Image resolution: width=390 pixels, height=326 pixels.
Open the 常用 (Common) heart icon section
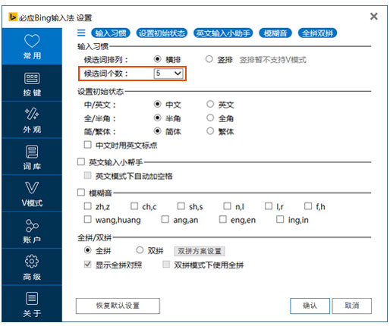tap(32, 46)
